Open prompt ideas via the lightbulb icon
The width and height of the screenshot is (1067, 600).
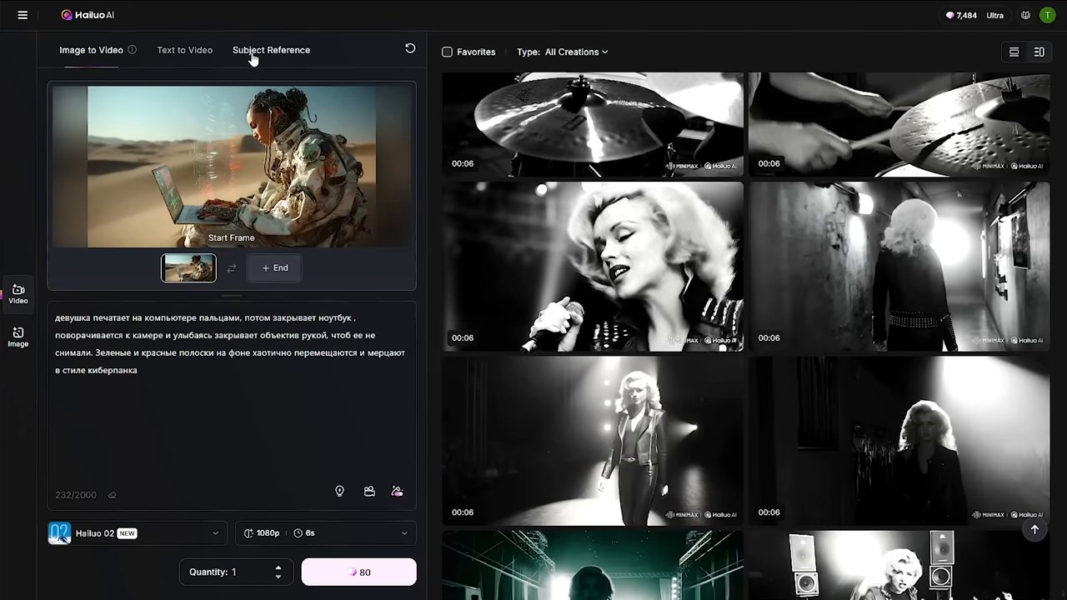click(x=339, y=492)
